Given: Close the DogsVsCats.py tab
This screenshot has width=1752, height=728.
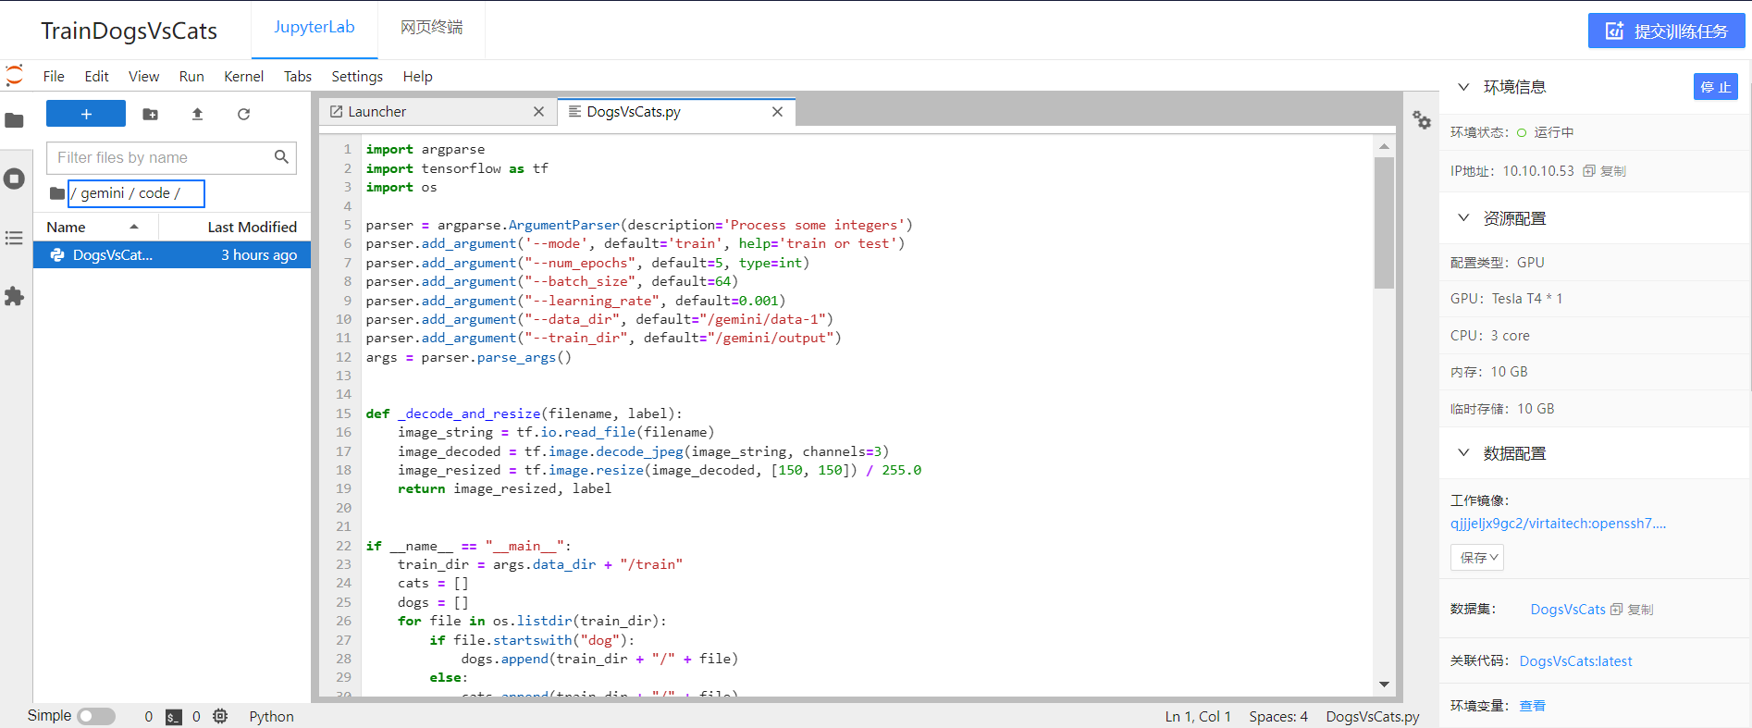Looking at the screenshot, I should pyautogui.click(x=777, y=112).
